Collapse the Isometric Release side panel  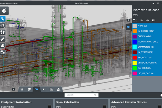pos(128,20)
